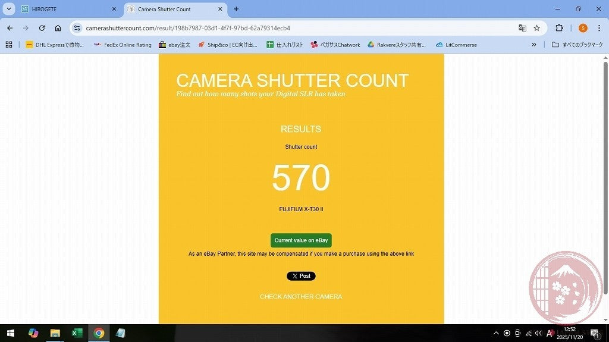Bookmark this page with the star icon
Image resolution: width=609 pixels, height=342 pixels.
click(x=537, y=28)
